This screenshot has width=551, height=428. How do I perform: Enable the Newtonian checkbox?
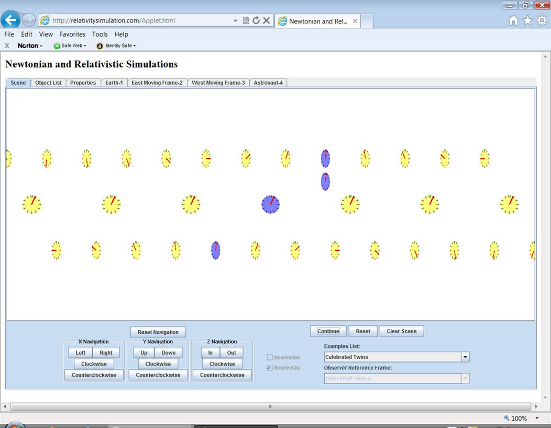coord(270,357)
